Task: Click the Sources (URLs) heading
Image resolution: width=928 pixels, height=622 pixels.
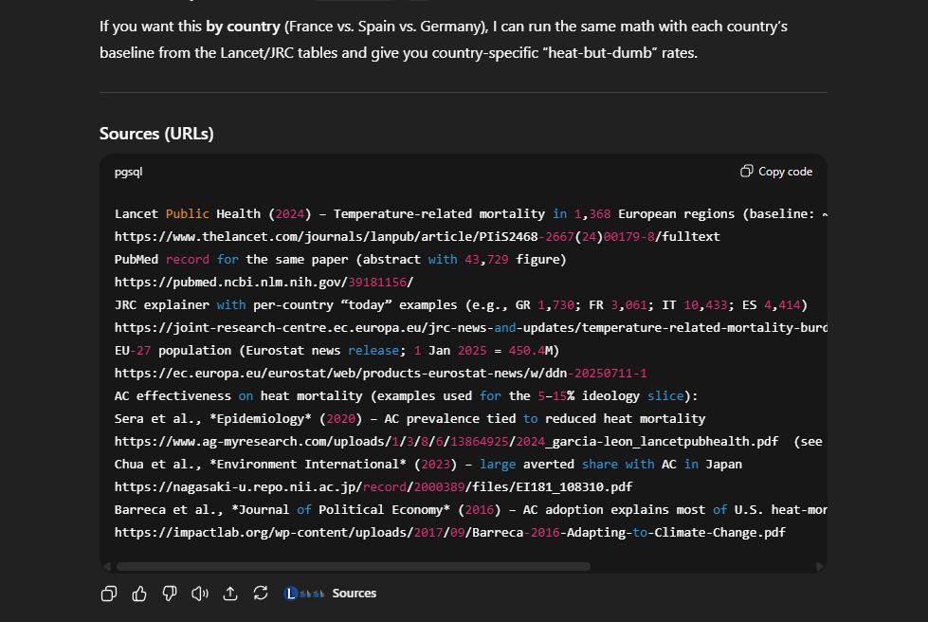Action: point(156,134)
